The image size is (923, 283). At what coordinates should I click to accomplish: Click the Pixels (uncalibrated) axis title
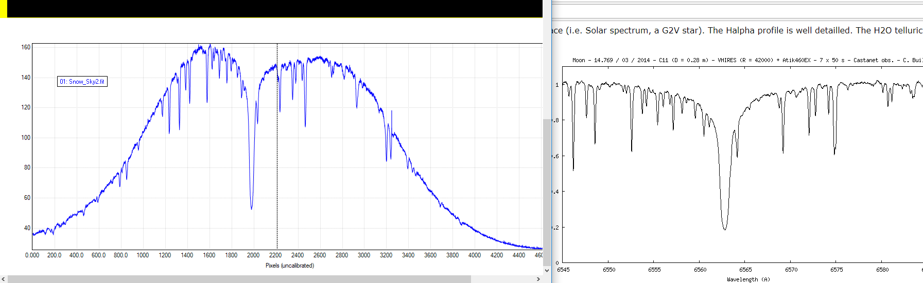289,266
